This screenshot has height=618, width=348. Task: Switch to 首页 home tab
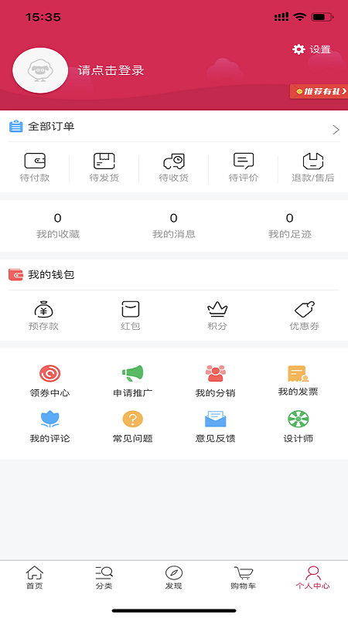point(35,578)
